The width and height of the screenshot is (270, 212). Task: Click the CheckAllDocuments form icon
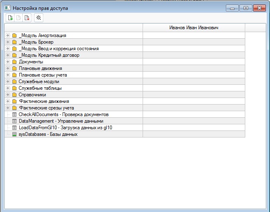coord(14,114)
